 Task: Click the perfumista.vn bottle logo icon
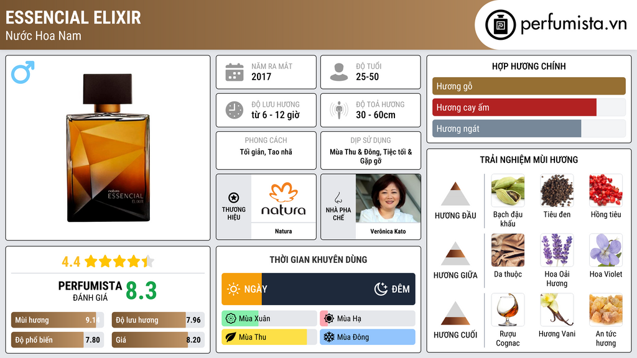501,25
